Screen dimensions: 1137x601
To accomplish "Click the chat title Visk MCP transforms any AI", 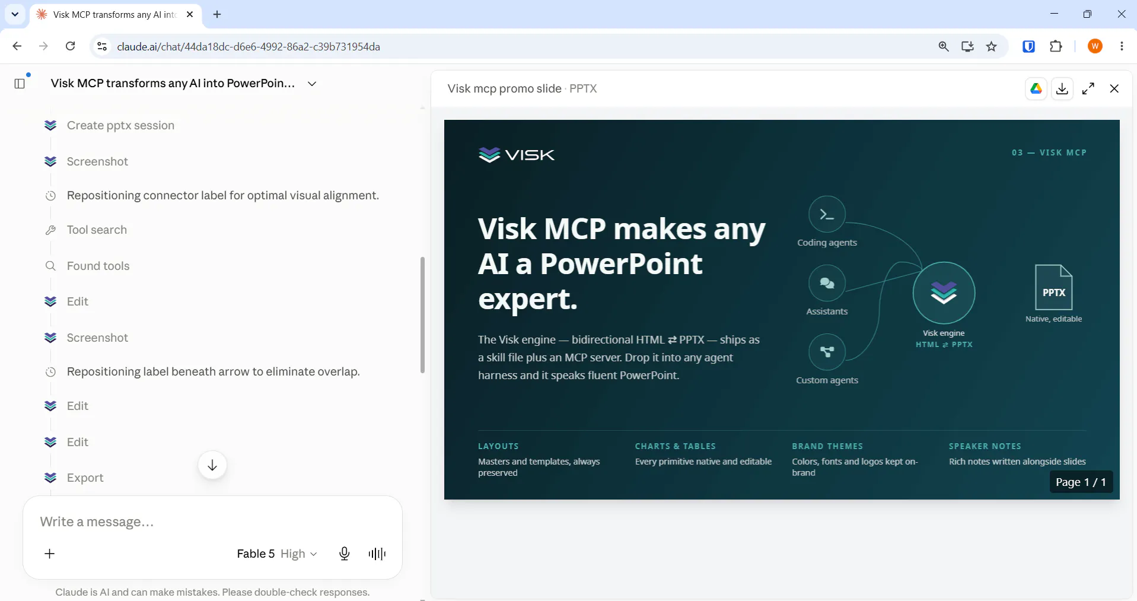I will click(173, 84).
